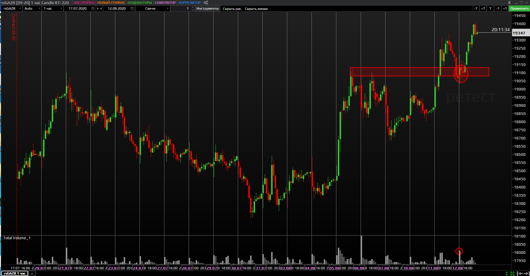
Task: Click the 12.08 date marker on time axis
Action: pyautogui.click(x=457, y=268)
